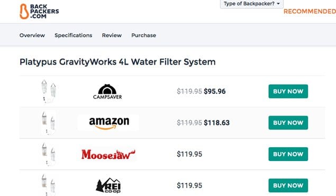Select the Purchase tab
The height and width of the screenshot is (196, 336).
(143, 35)
